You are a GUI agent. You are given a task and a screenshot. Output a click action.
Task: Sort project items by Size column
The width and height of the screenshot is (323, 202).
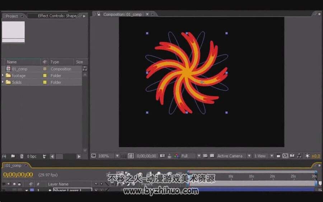80,62
